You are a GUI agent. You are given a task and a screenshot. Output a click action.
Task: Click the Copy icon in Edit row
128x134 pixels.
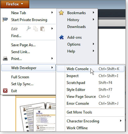pos(35,29)
